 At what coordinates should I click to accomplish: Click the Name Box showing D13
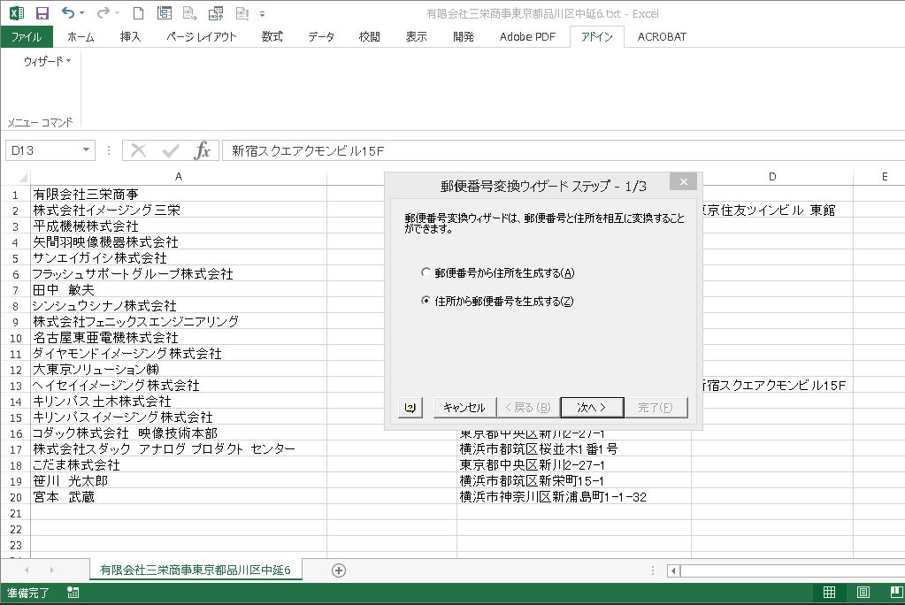point(42,150)
